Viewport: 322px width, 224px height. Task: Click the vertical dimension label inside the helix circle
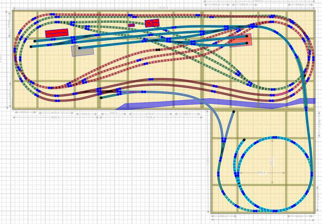point(272,162)
